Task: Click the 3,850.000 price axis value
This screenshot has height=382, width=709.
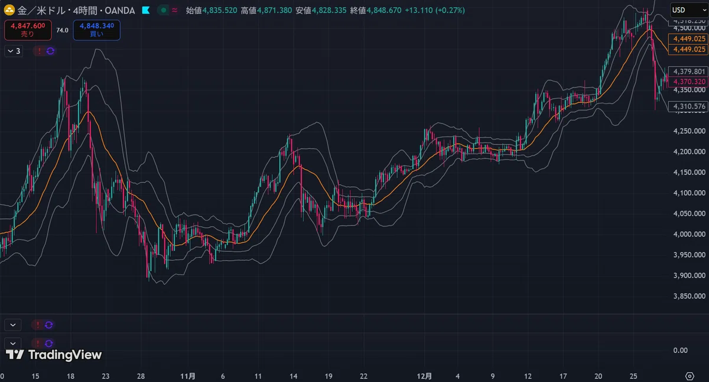Action: tap(690, 297)
